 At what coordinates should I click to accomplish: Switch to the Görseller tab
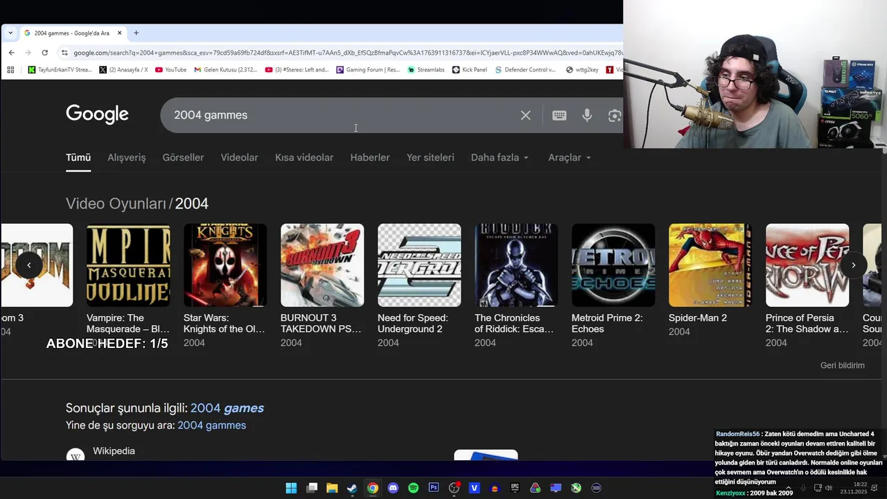click(183, 157)
